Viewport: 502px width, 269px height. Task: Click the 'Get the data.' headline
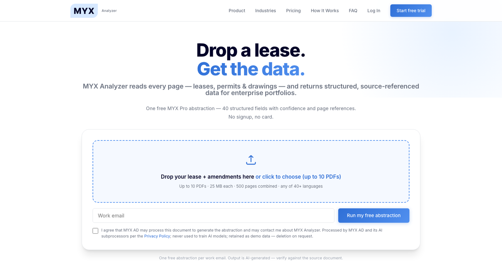tap(251, 69)
